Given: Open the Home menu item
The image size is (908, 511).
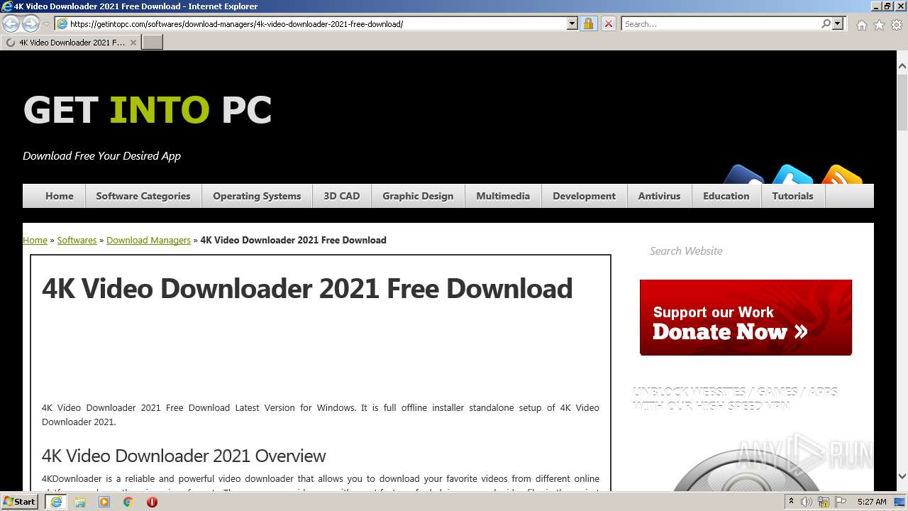Looking at the screenshot, I should pyautogui.click(x=60, y=196).
